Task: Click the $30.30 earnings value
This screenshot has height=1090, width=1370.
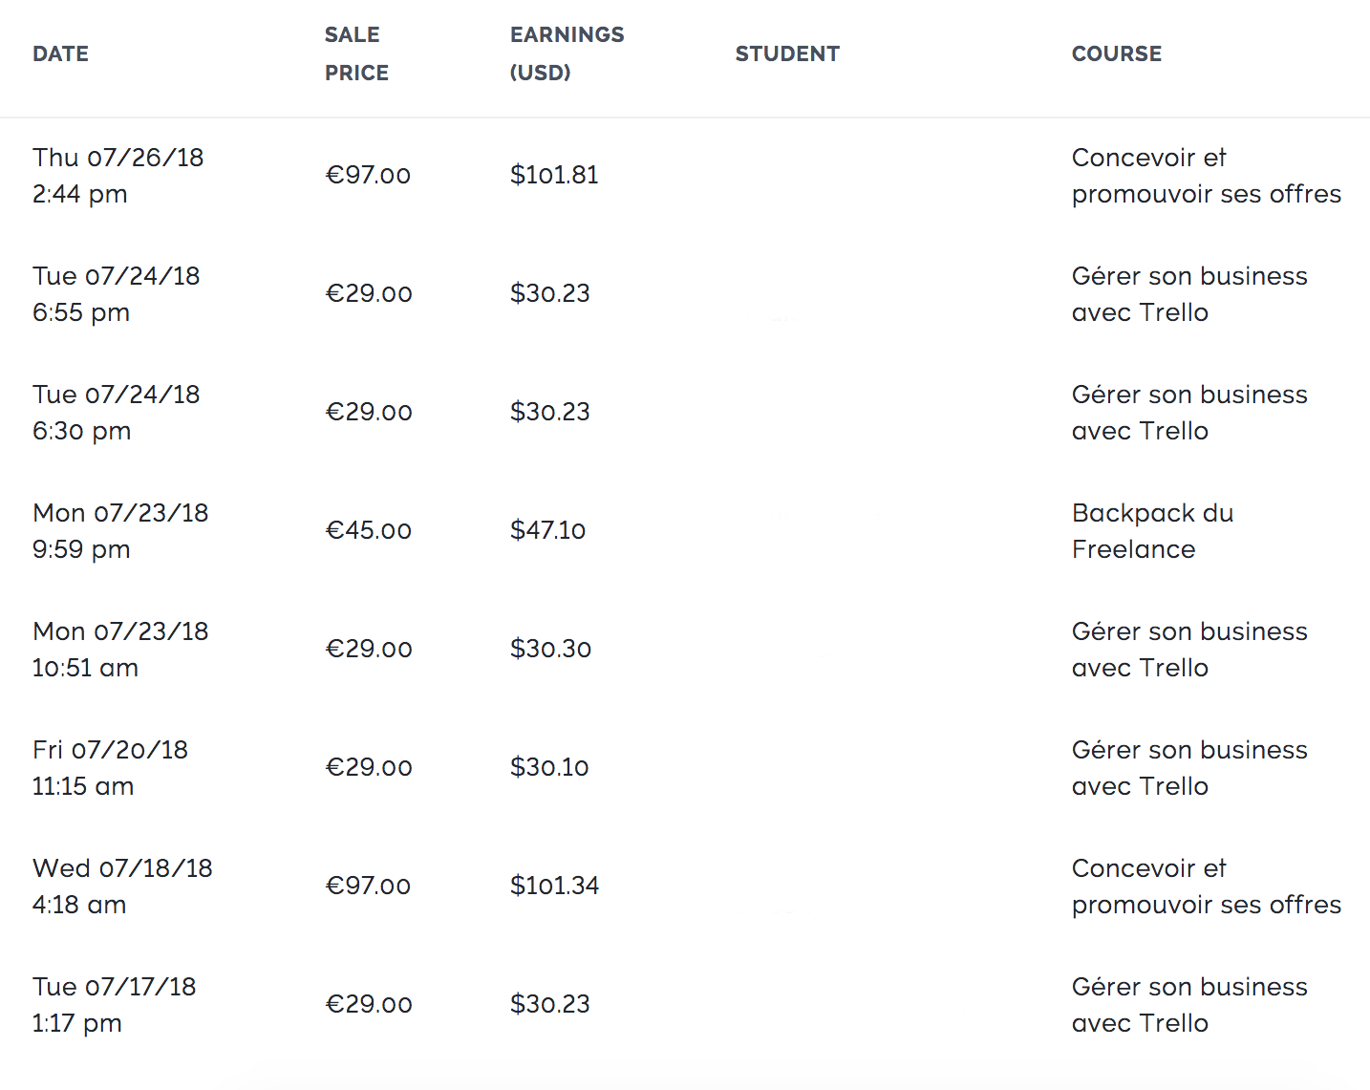Action: click(551, 649)
